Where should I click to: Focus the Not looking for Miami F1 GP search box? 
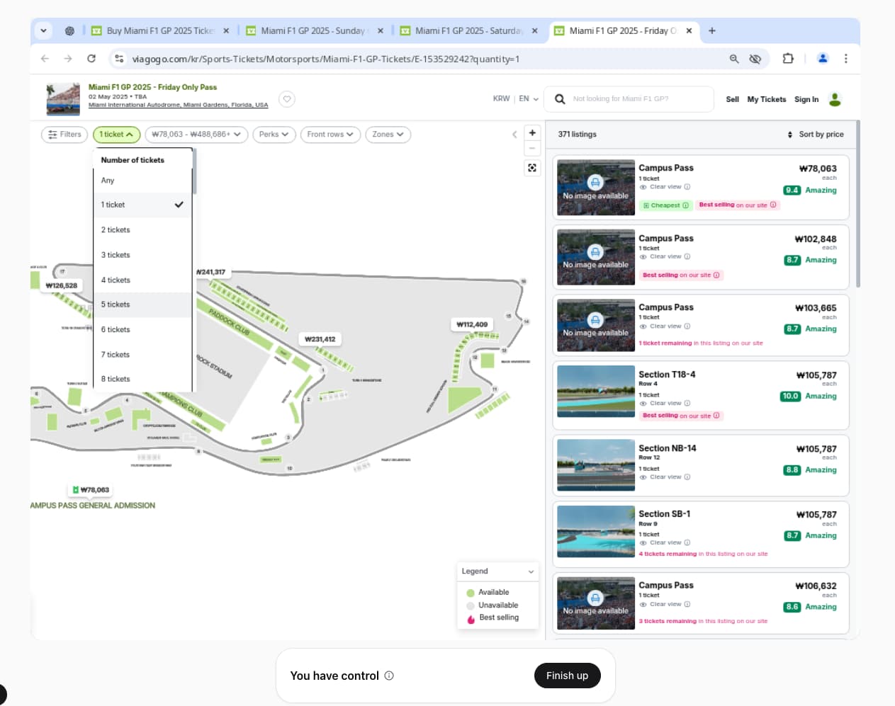[629, 99]
